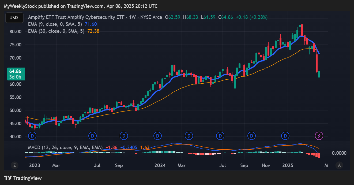Click the open price O62.59 value
The width and height of the screenshot is (354, 185).
173,17
